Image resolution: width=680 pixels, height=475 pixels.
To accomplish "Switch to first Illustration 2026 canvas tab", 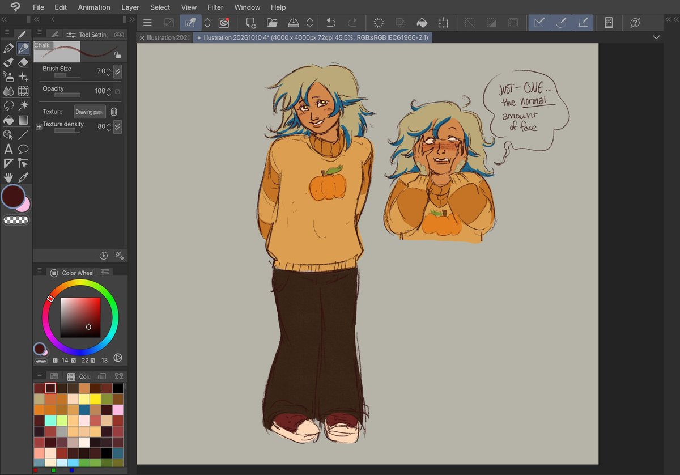I will [164, 37].
